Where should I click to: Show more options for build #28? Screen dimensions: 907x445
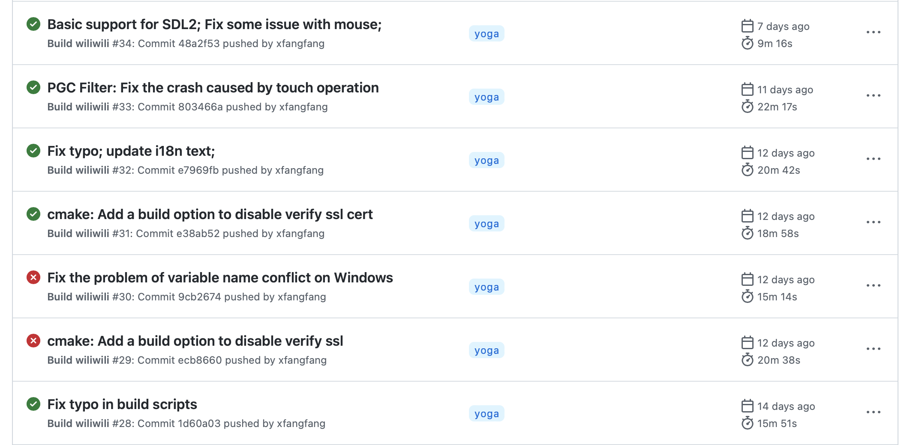click(x=873, y=412)
